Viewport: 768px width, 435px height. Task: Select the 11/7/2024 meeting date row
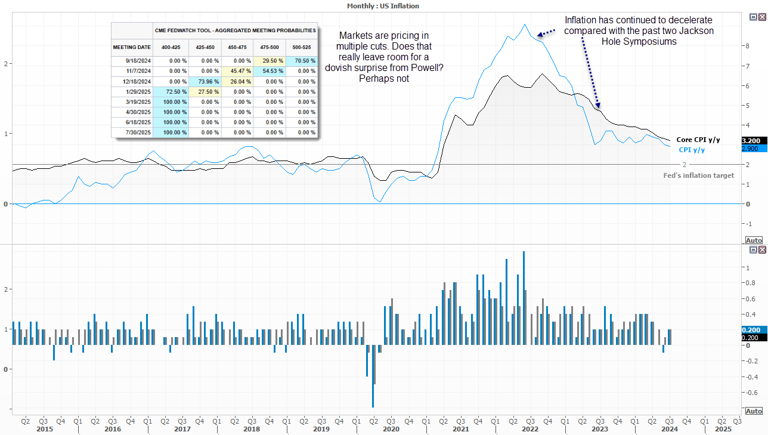tap(214, 71)
